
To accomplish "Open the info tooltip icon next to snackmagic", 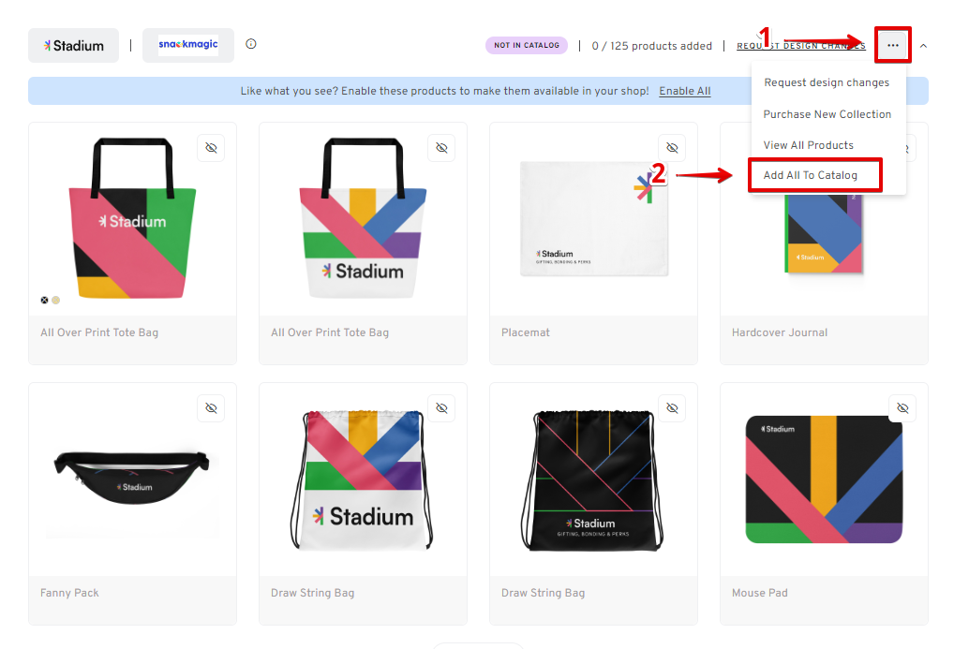I will click(x=250, y=42).
